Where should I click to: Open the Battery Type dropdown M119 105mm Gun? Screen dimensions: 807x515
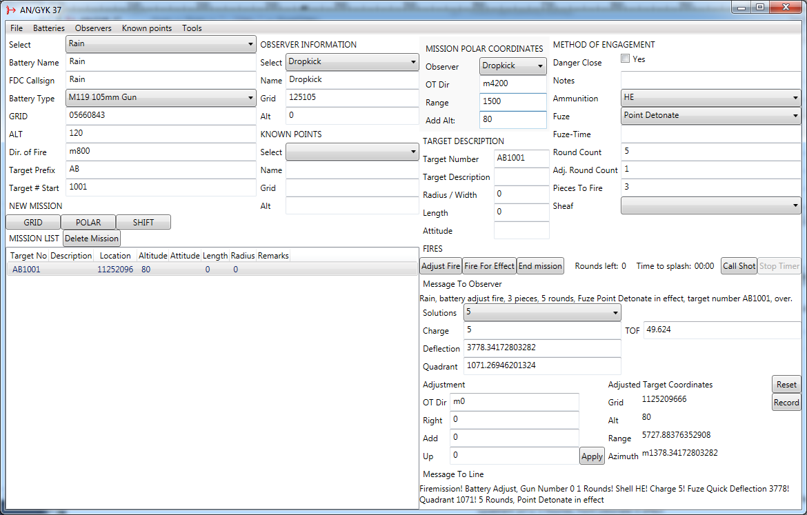[x=161, y=97]
